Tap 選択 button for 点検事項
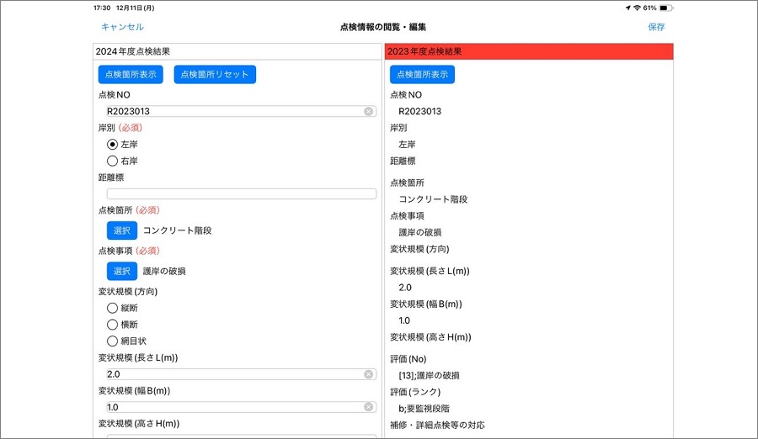This screenshot has height=439, width=758. (x=122, y=271)
